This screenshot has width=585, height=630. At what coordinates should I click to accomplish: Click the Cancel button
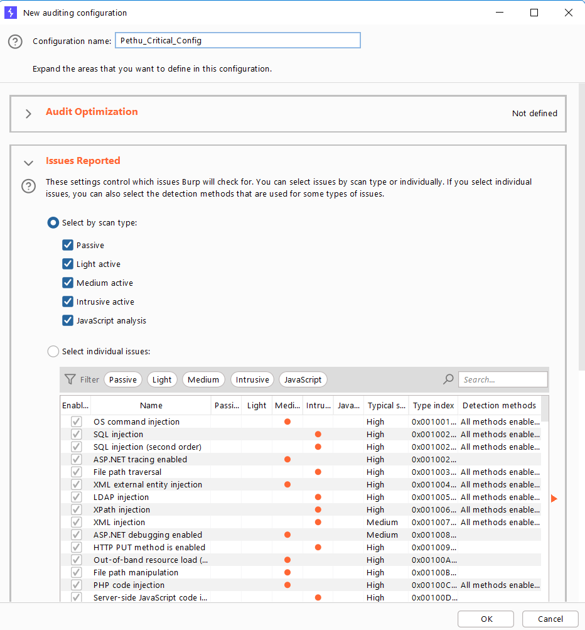click(550, 619)
